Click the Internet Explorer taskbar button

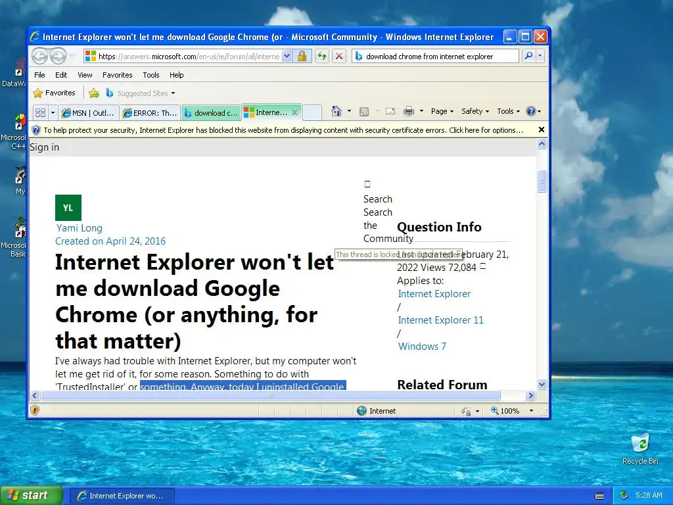(x=122, y=496)
